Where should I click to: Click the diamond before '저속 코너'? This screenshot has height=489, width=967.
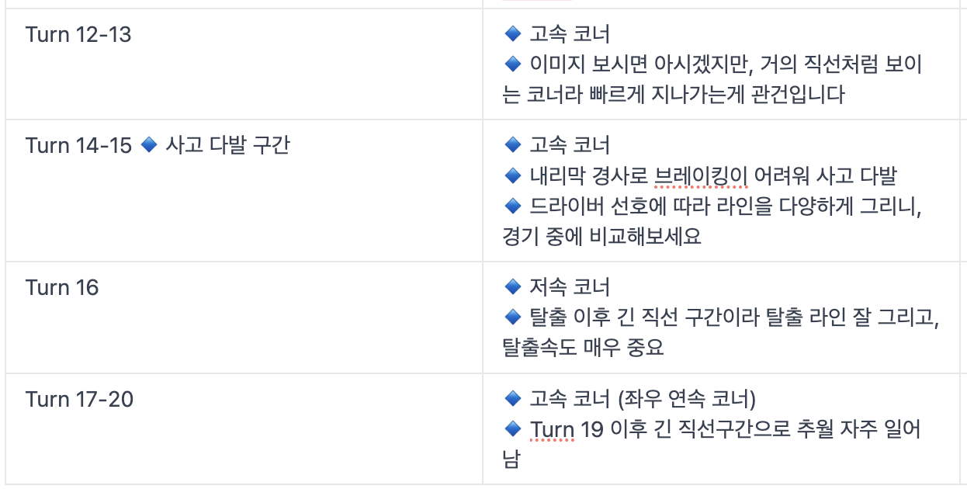point(511,287)
